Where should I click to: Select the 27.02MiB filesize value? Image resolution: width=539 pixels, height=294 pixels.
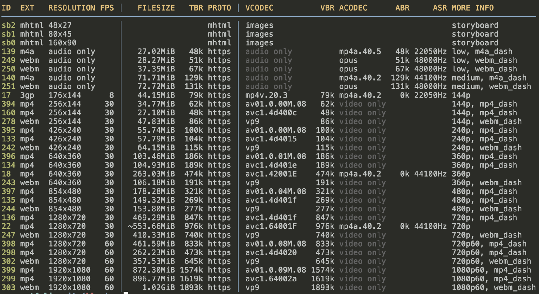156,52
